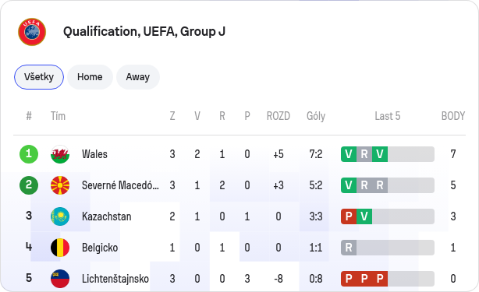
Task: Open the Lichtenštajnsko team name
Action: click(x=115, y=279)
